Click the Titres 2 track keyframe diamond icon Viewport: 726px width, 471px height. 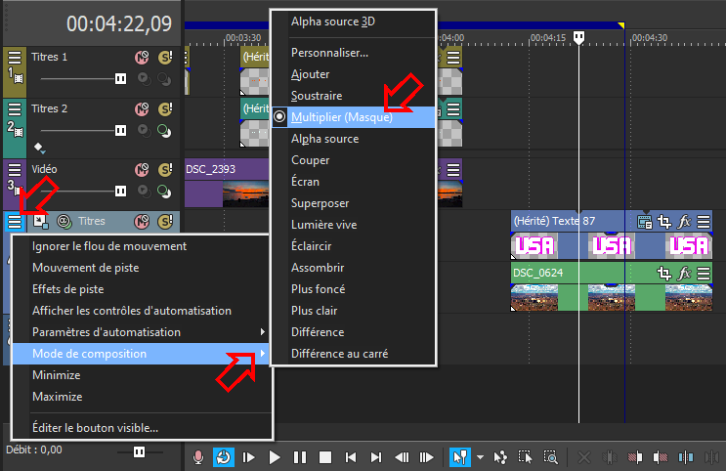[x=39, y=148]
